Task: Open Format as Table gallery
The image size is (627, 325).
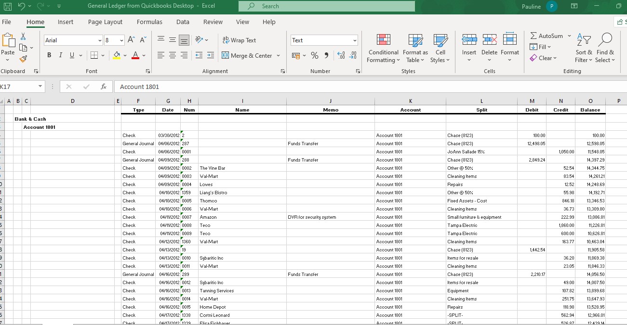Action: [415, 48]
